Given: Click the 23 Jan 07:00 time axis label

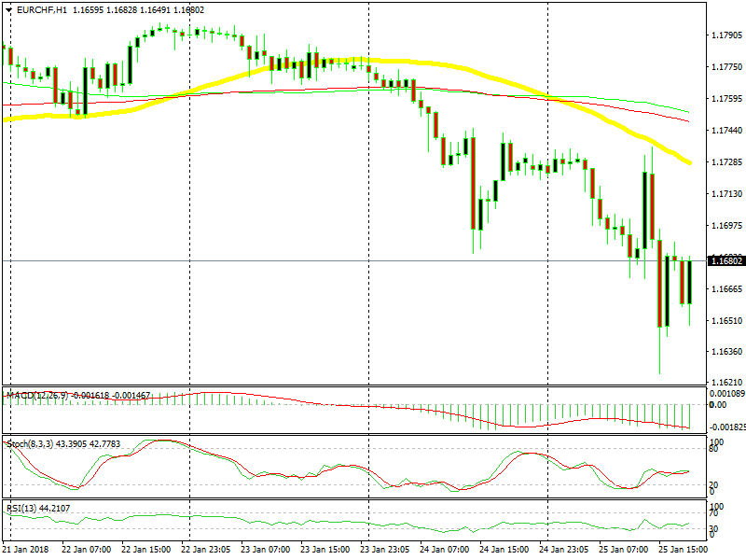Looking at the screenshot, I should (266, 549).
